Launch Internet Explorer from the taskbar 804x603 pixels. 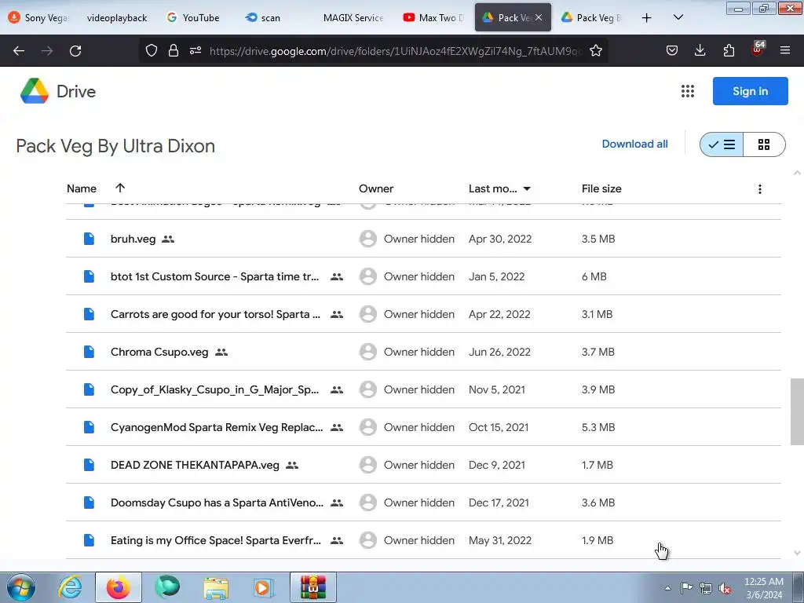coord(70,587)
